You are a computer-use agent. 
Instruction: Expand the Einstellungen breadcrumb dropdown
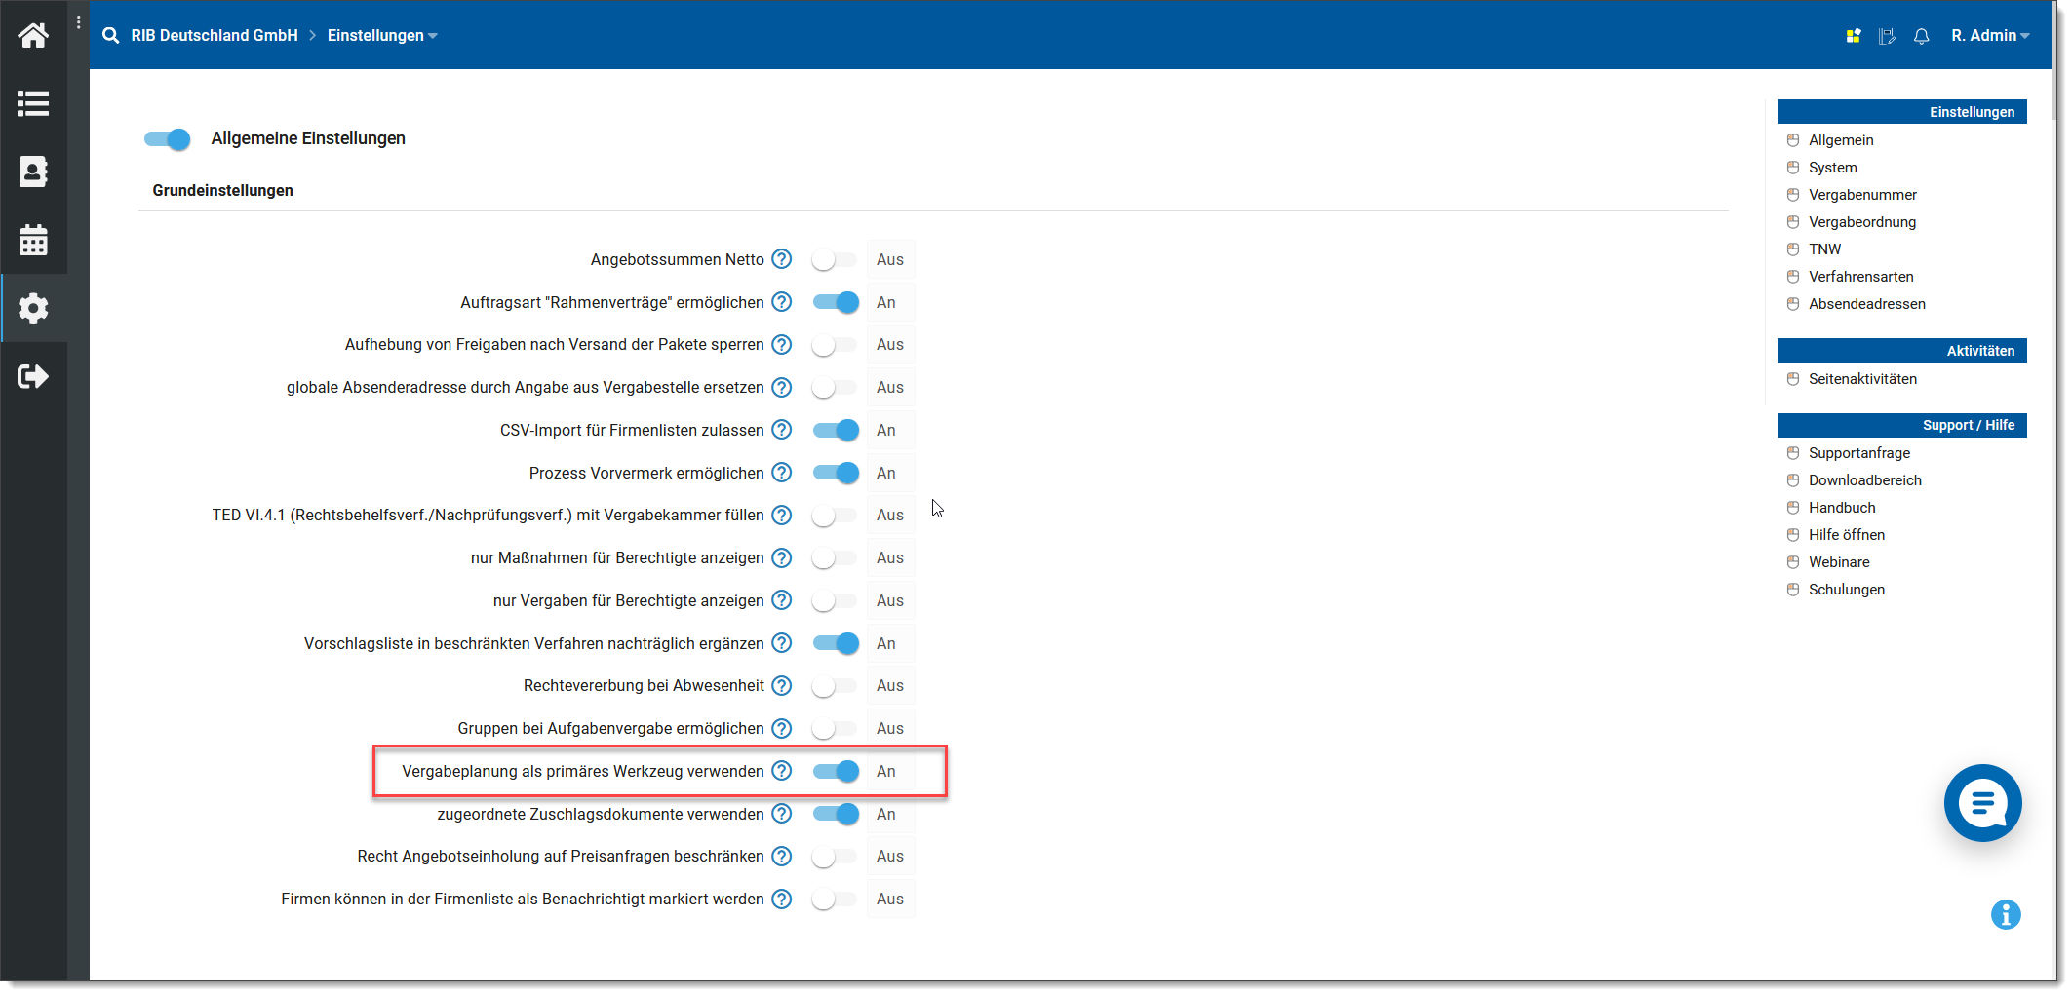(382, 35)
